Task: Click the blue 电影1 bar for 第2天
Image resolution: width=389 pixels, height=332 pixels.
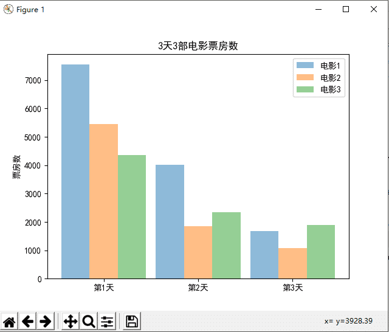Action: (170, 221)
